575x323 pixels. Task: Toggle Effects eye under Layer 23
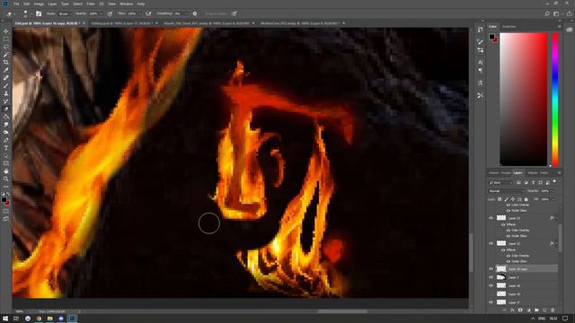pos(503,224)
